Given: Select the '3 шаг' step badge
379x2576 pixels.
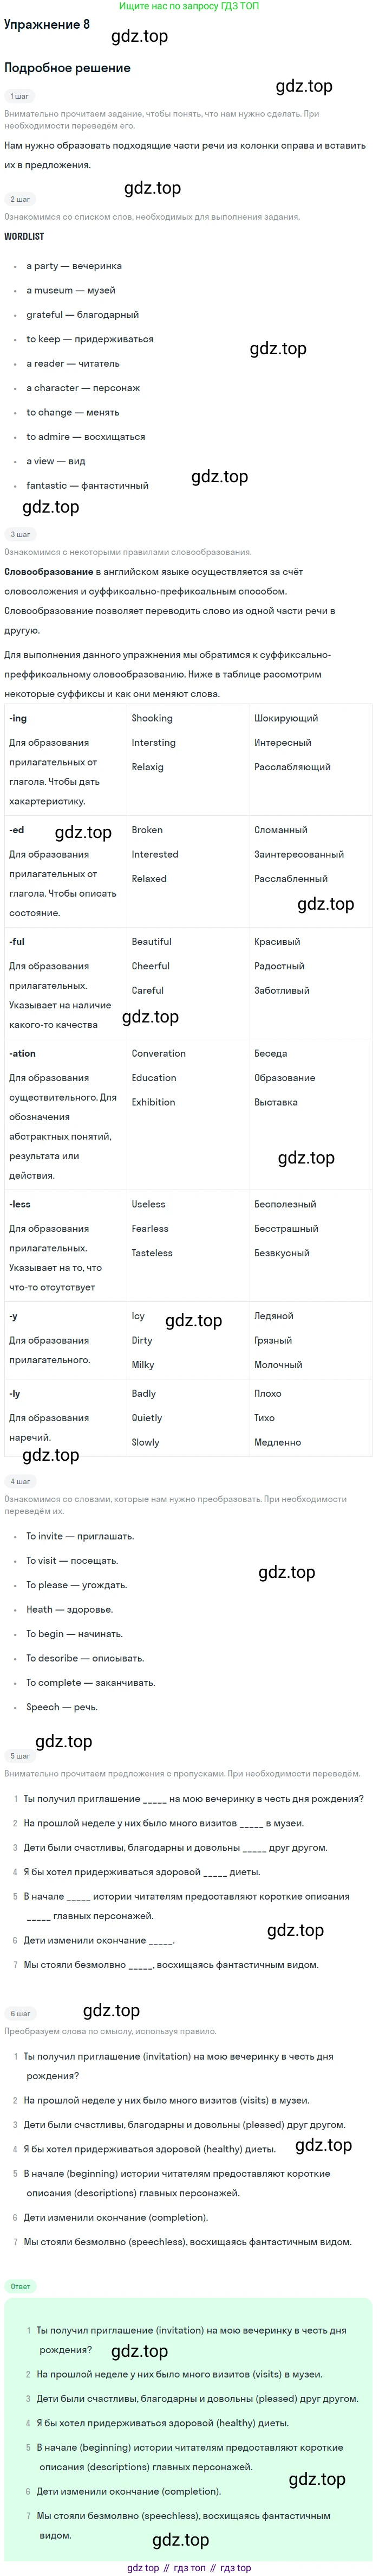Looking at the screenshot, I should click(x=20, y=534).
